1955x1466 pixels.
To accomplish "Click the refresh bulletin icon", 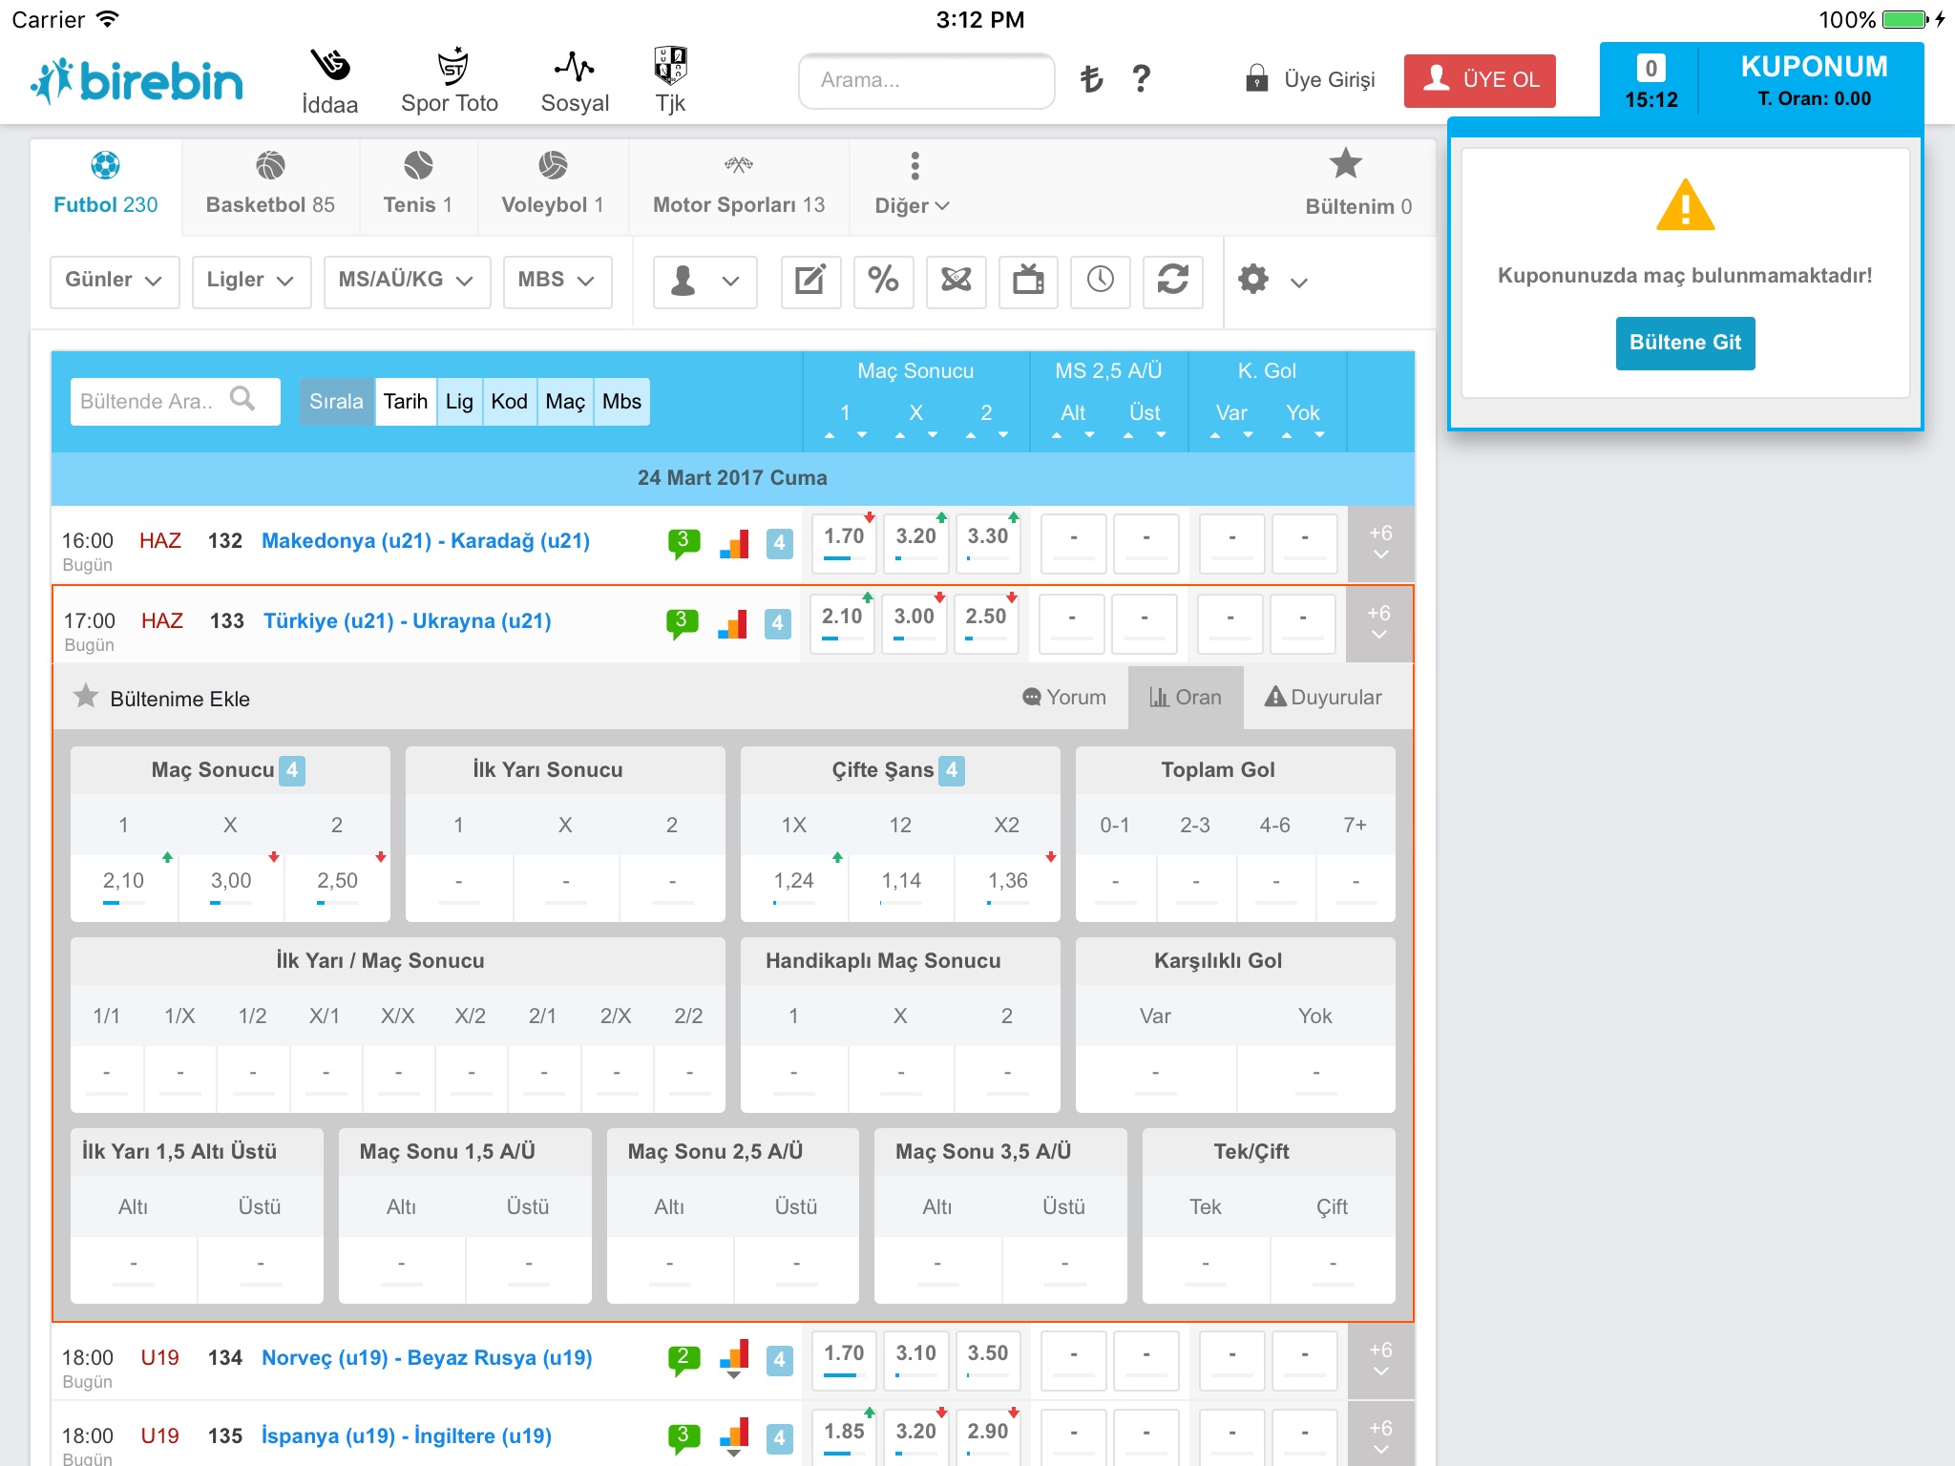I will click(1172, 281).
